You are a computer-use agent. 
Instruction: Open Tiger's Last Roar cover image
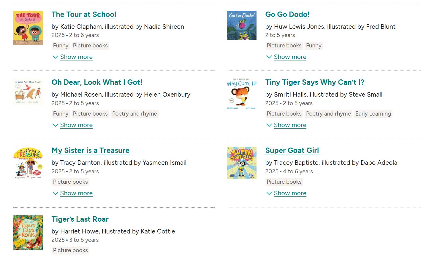[x=28, y=233]
